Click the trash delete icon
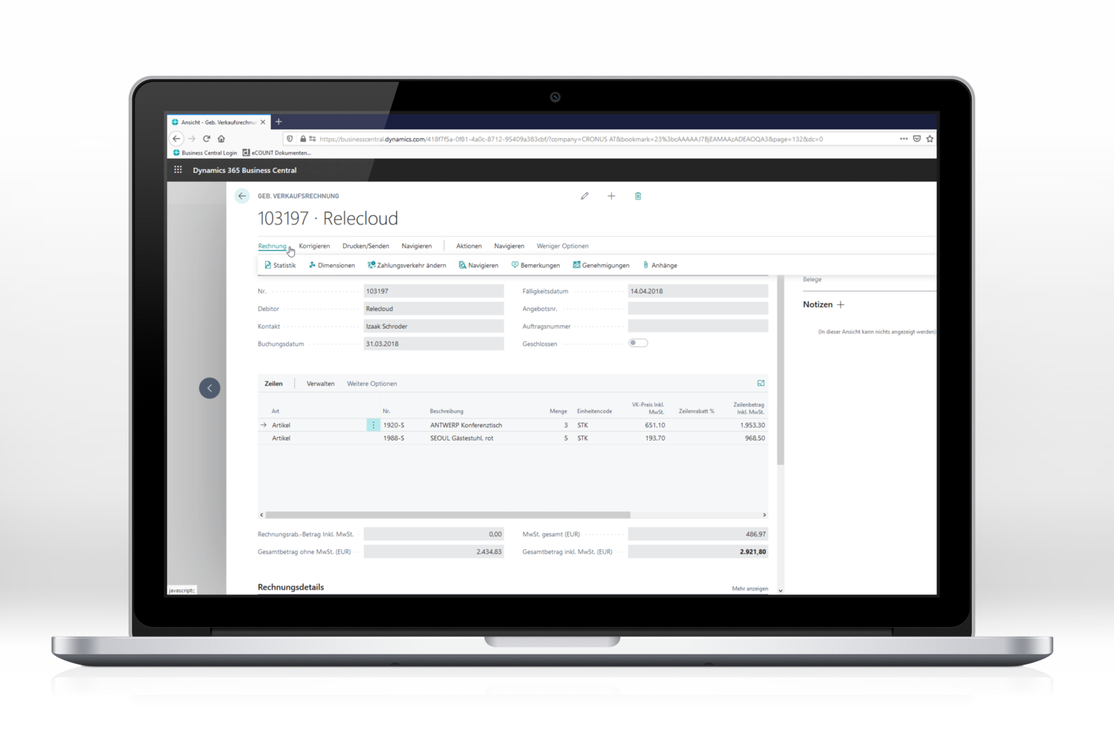 coord(638,196)
